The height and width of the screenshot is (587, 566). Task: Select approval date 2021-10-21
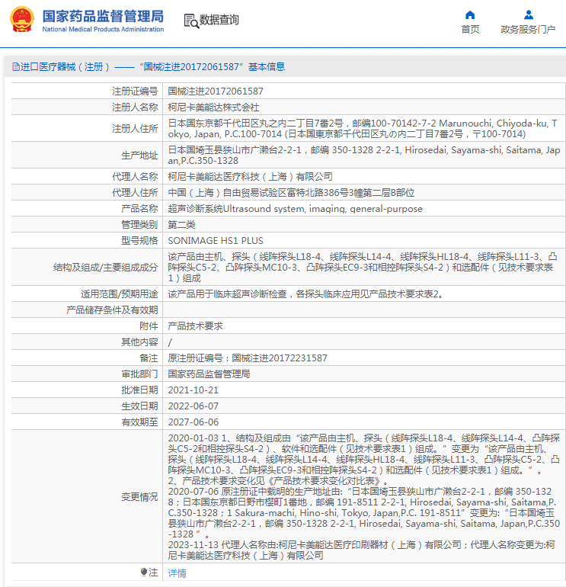click(x=193, y=390)
